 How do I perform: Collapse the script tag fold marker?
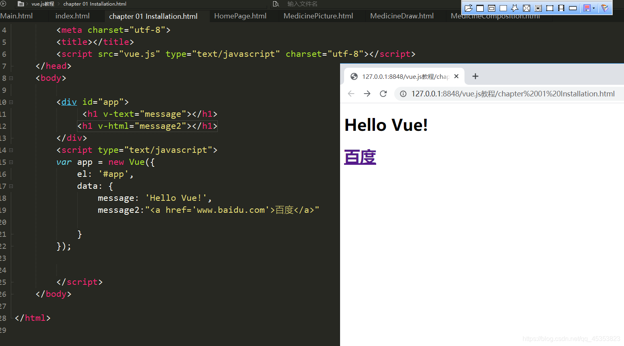11,150
